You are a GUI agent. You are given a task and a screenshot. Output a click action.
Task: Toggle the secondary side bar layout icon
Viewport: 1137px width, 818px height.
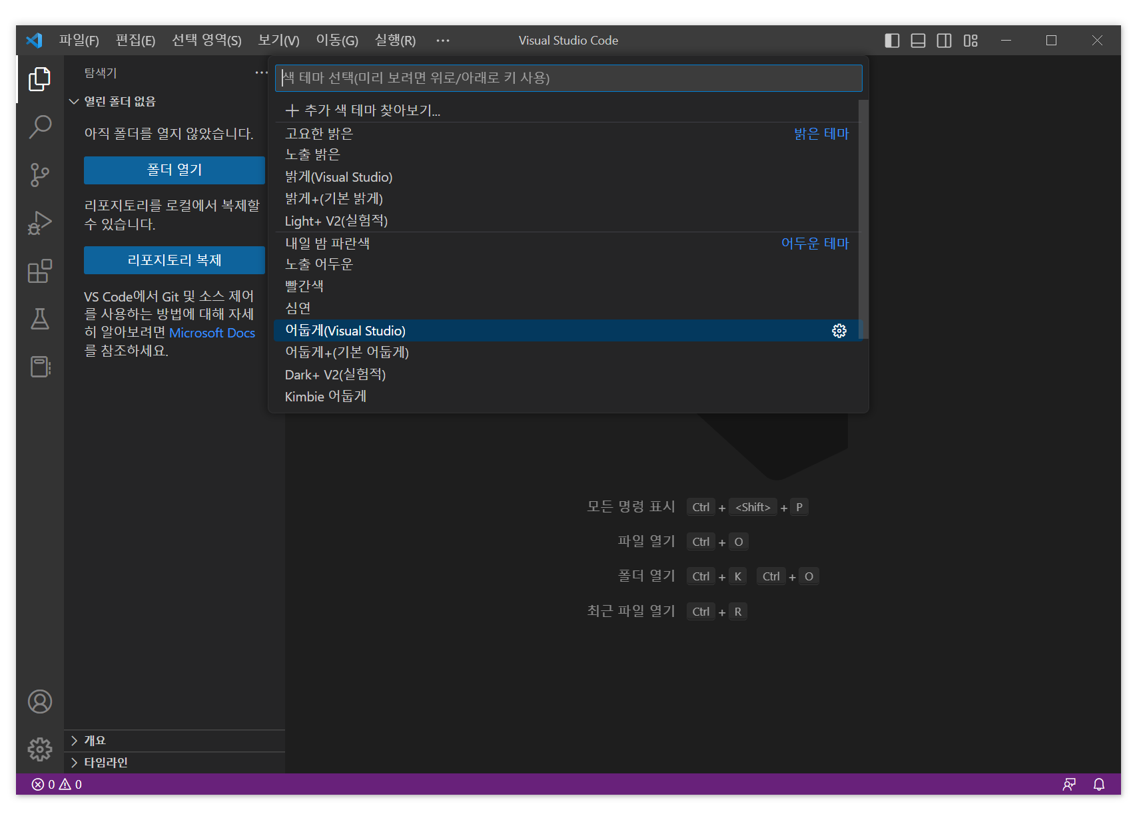(x=944, y=41)
